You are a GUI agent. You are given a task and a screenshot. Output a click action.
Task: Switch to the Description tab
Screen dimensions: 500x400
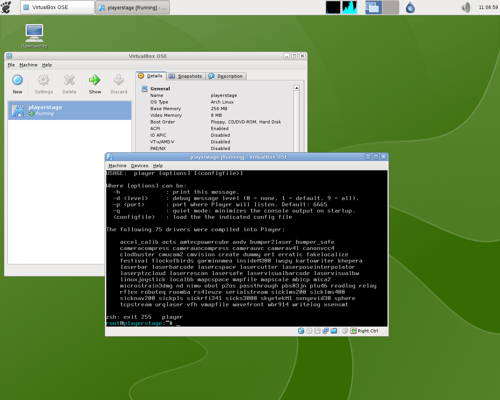coord(226,76)
